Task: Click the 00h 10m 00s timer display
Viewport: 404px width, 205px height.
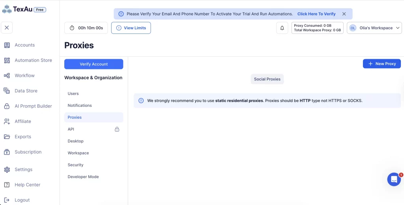Action: (x=86, y=28)
